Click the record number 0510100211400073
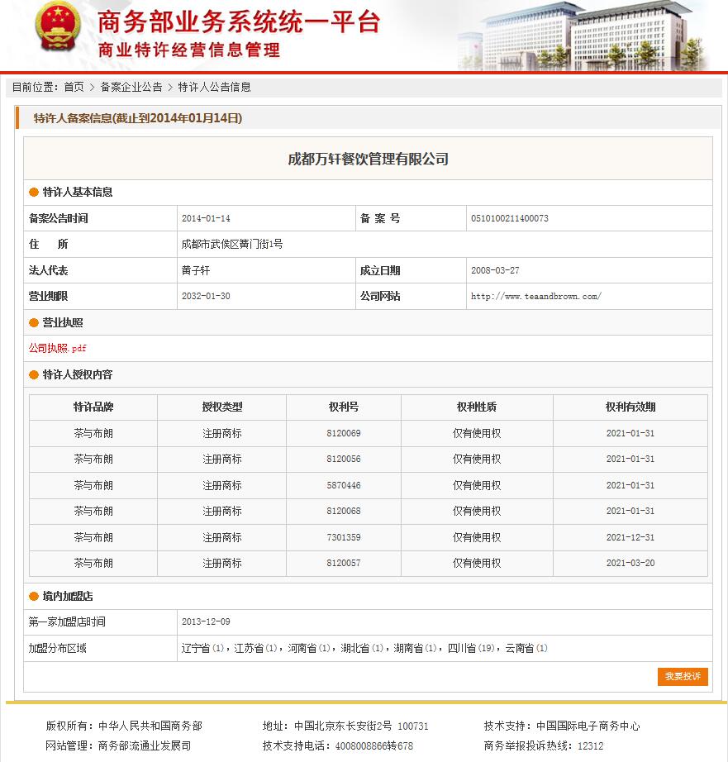Viewport: 728px width, 762px height. point(509,219)
